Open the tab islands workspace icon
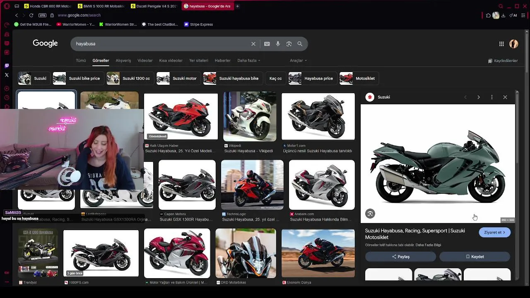The height and width of the screenshot is (298, 530). click(x=17, y=6)
